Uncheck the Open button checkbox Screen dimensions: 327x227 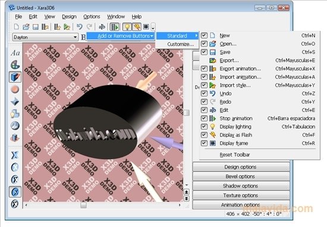[204, 43]
